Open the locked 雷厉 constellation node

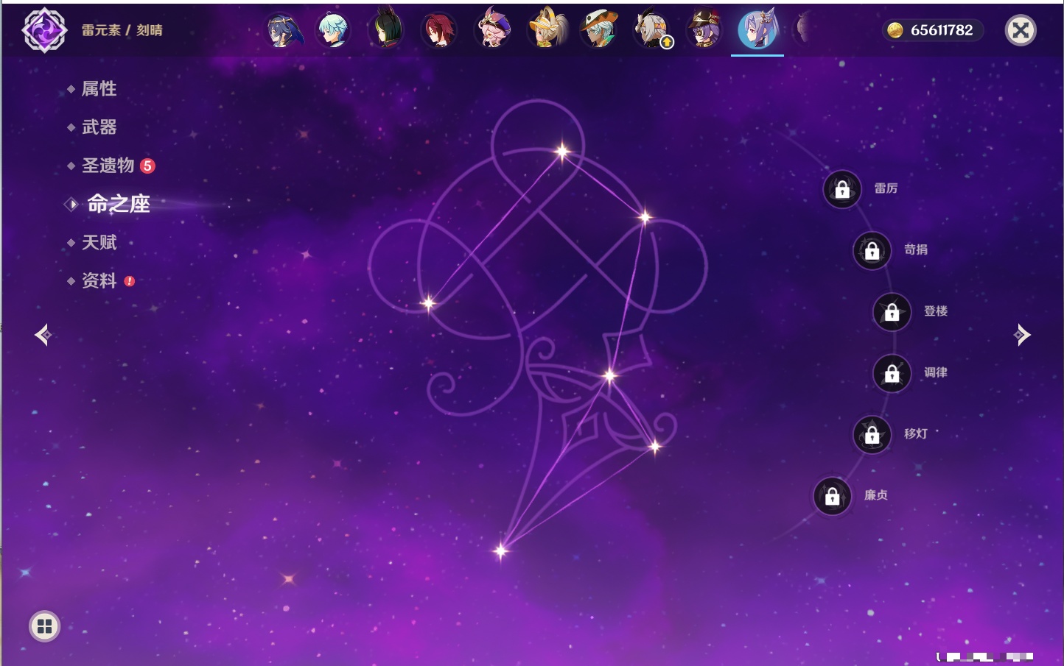point(842,189)
